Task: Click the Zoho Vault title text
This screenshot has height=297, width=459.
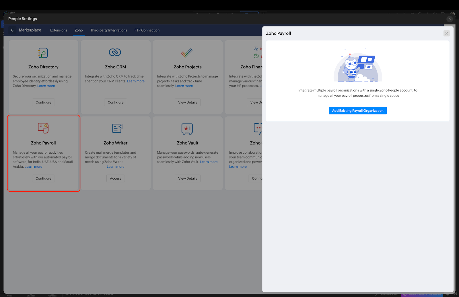Action: [x=188, y=143]
